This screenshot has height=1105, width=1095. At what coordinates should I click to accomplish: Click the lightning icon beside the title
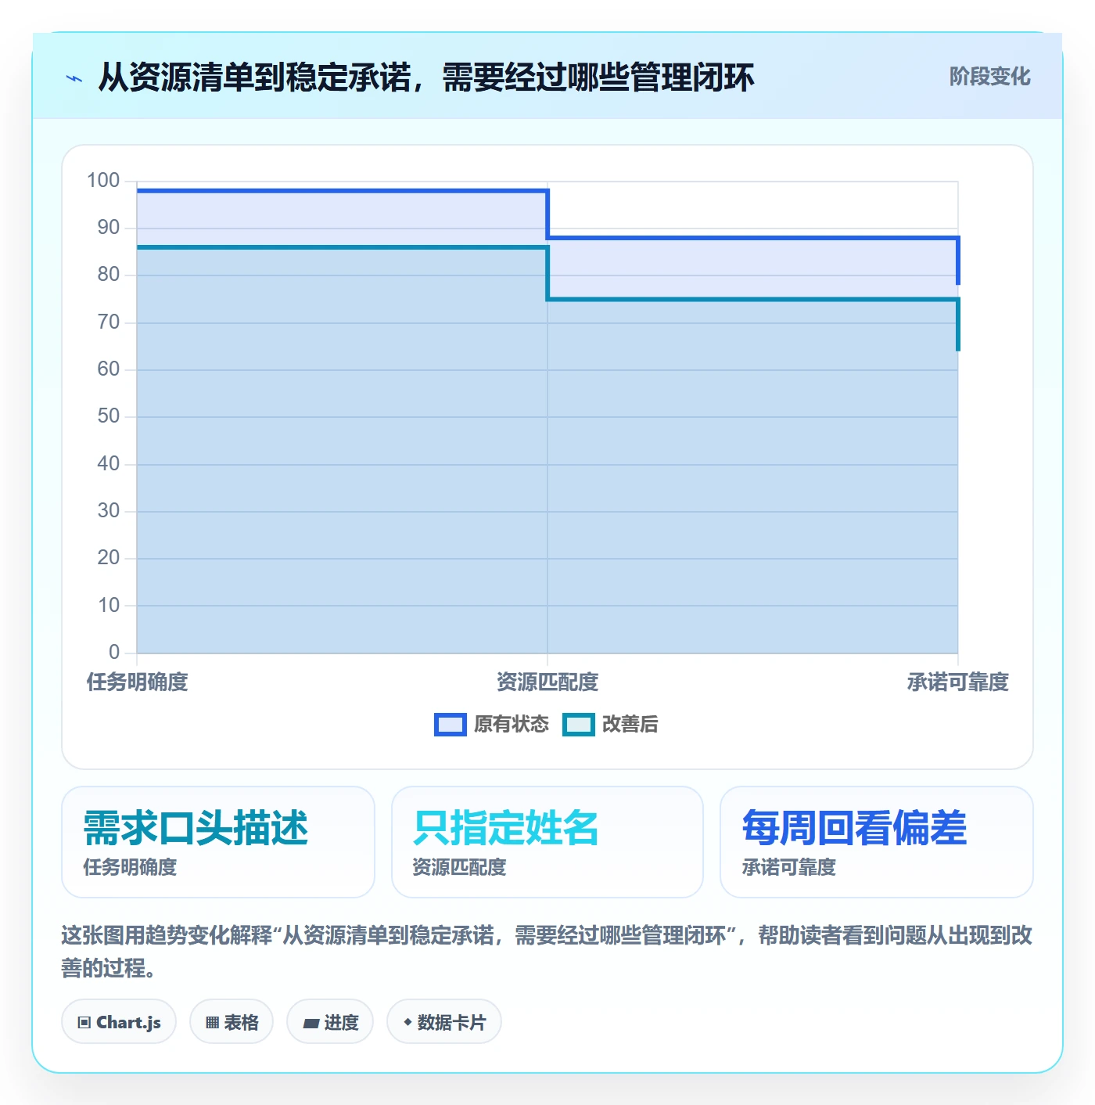click(74, 78)
